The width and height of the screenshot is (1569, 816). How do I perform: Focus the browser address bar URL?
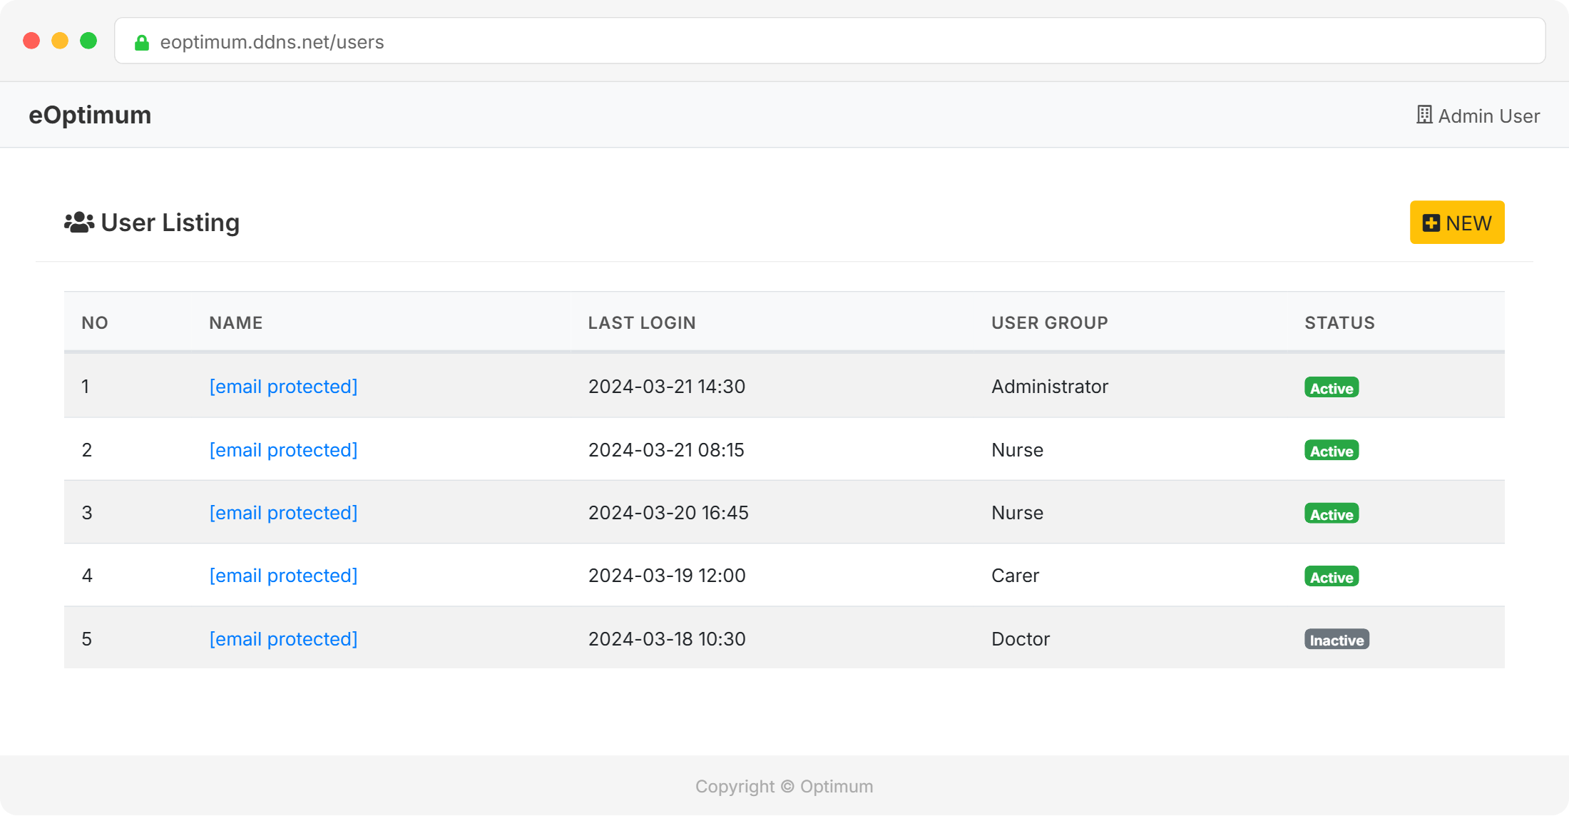(272, 42)
